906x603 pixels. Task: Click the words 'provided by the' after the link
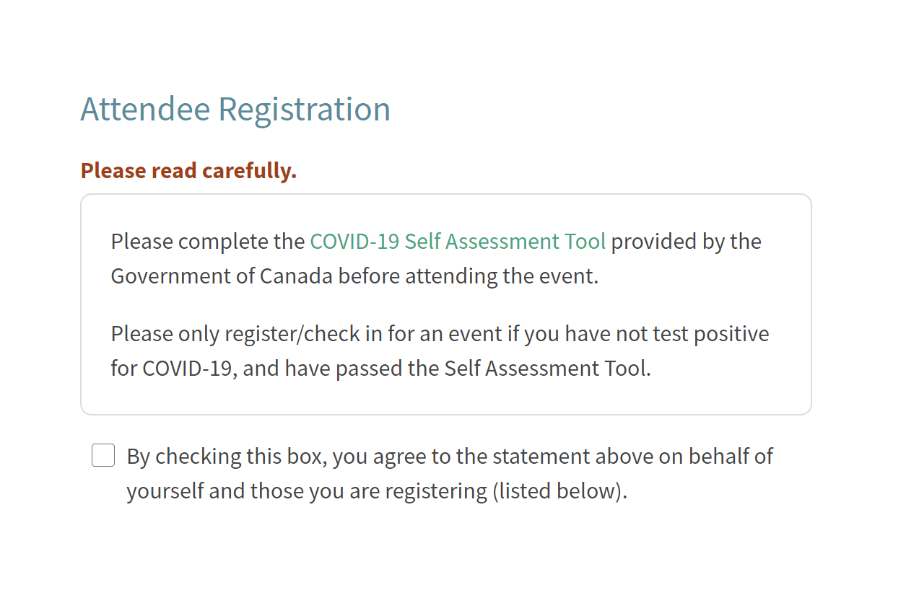[687, 241]
